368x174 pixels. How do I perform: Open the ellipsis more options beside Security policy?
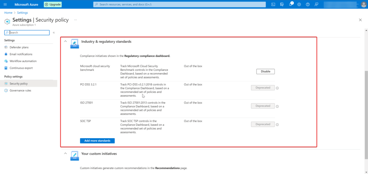tap(75, 20)
